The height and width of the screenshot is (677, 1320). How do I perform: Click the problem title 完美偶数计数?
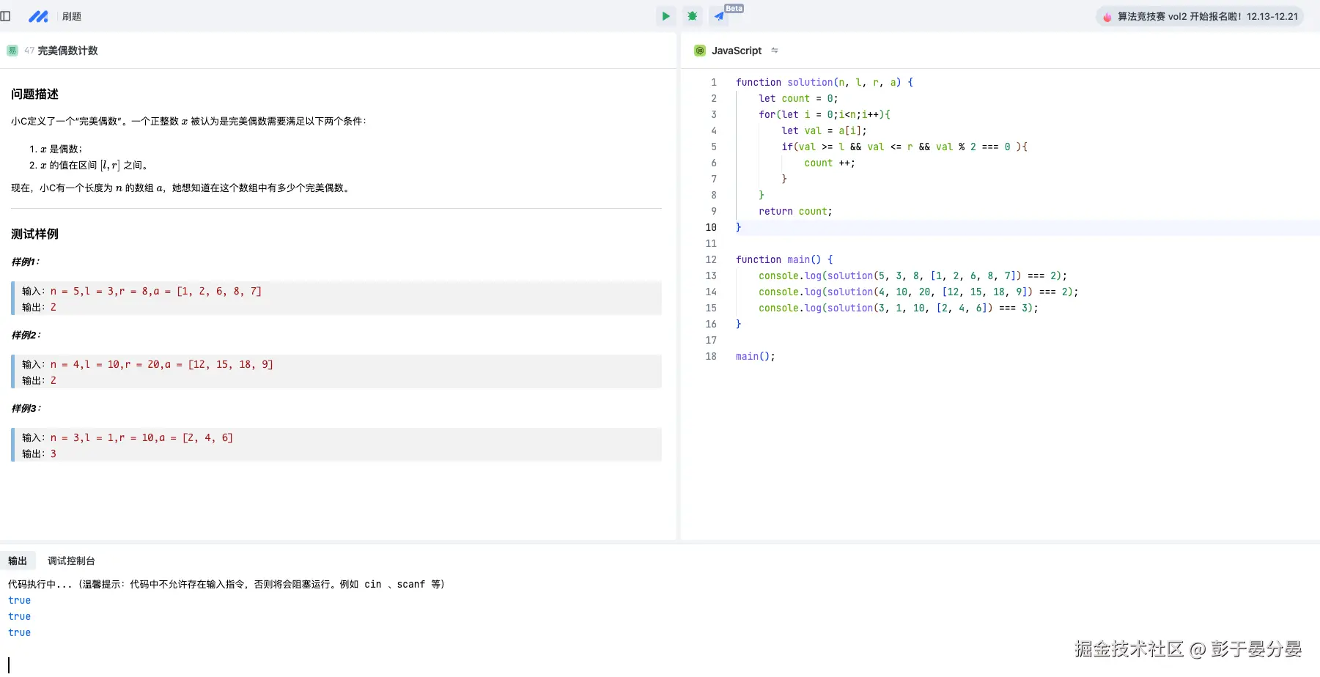[x=67, y=51]
